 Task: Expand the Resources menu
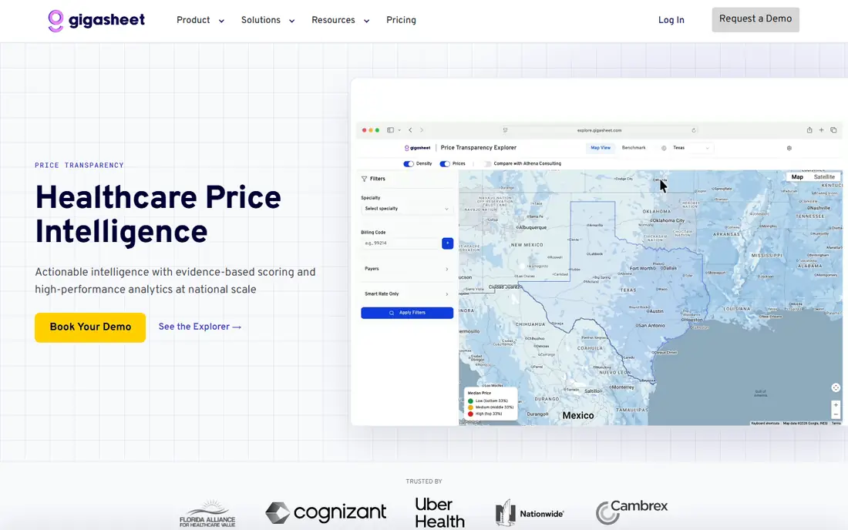tap(340, 20)
